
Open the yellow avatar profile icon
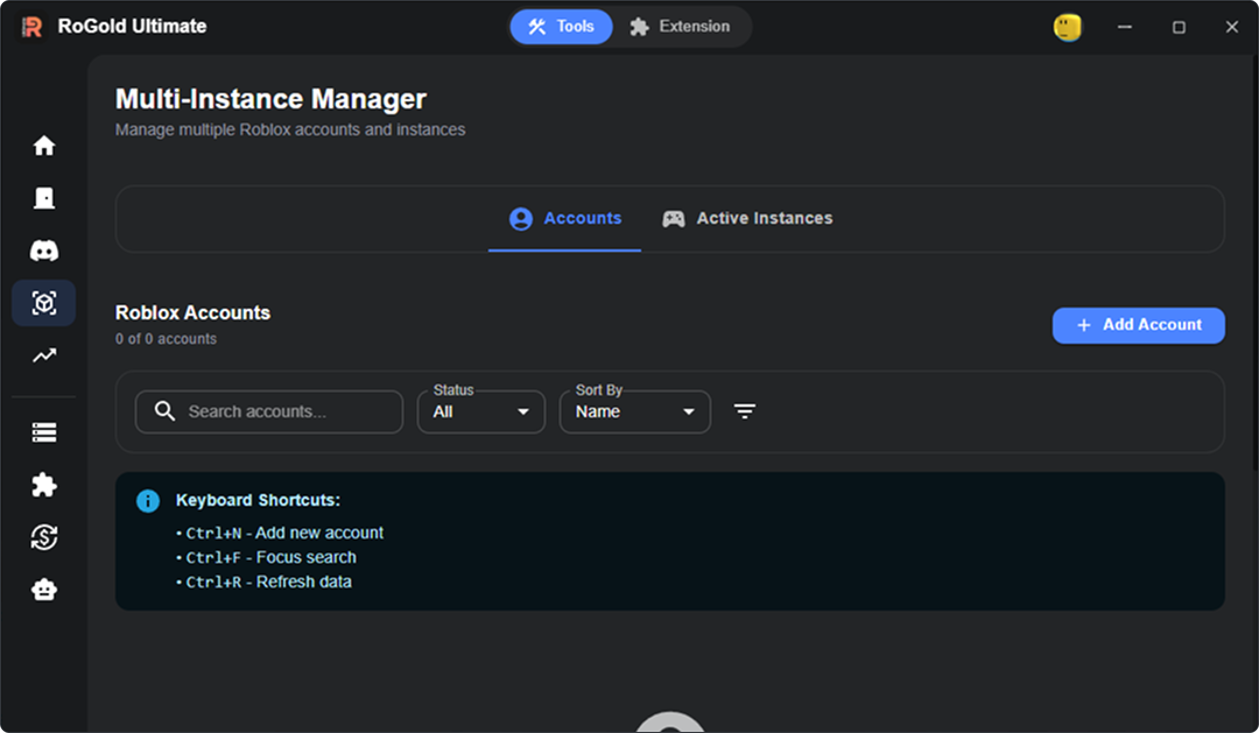click(x=1067, y=27)
